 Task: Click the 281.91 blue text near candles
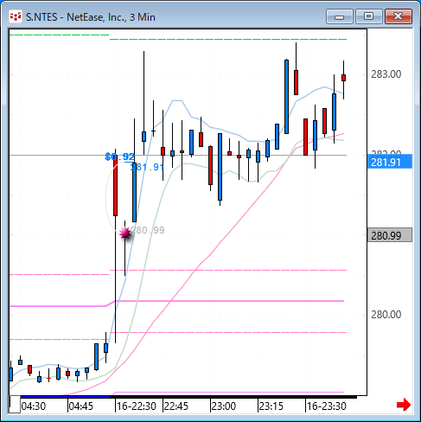[x=147, y=167]
